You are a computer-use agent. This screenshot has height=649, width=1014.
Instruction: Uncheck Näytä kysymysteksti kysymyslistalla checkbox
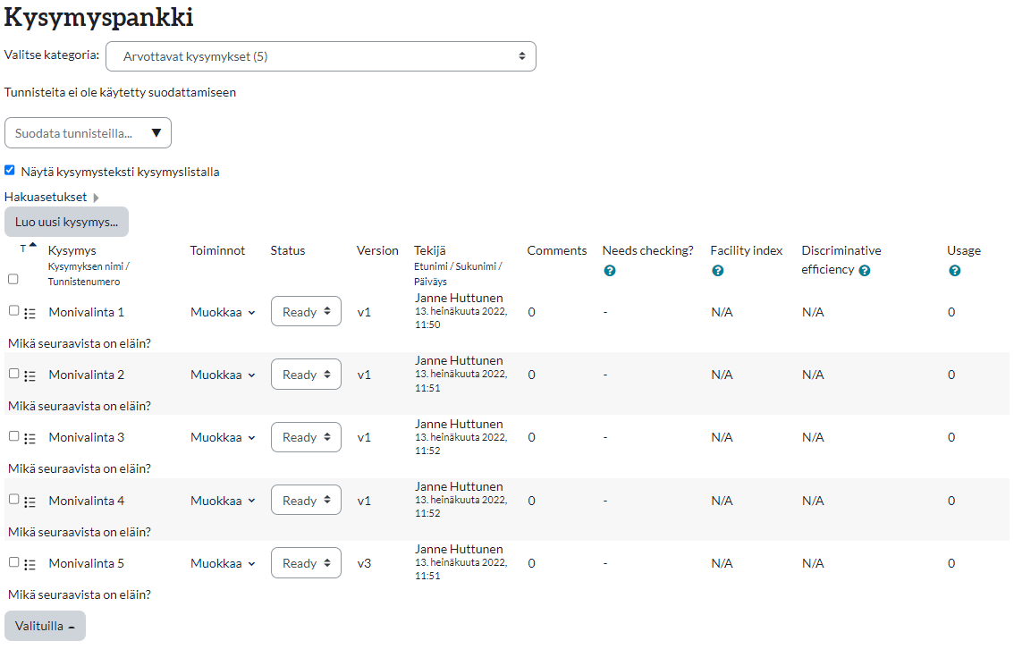pyautogui.click(x=10, y=170)
